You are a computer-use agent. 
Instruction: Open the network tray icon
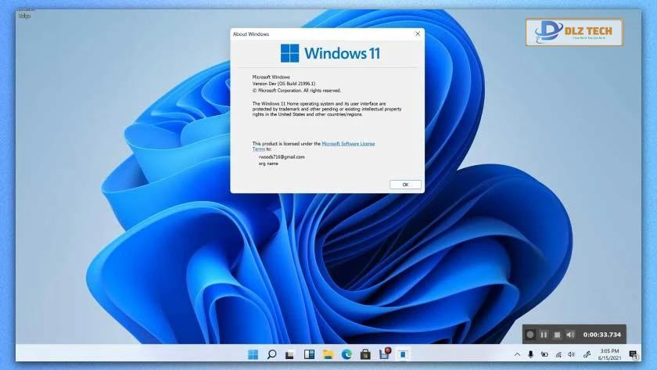[558, 355]
